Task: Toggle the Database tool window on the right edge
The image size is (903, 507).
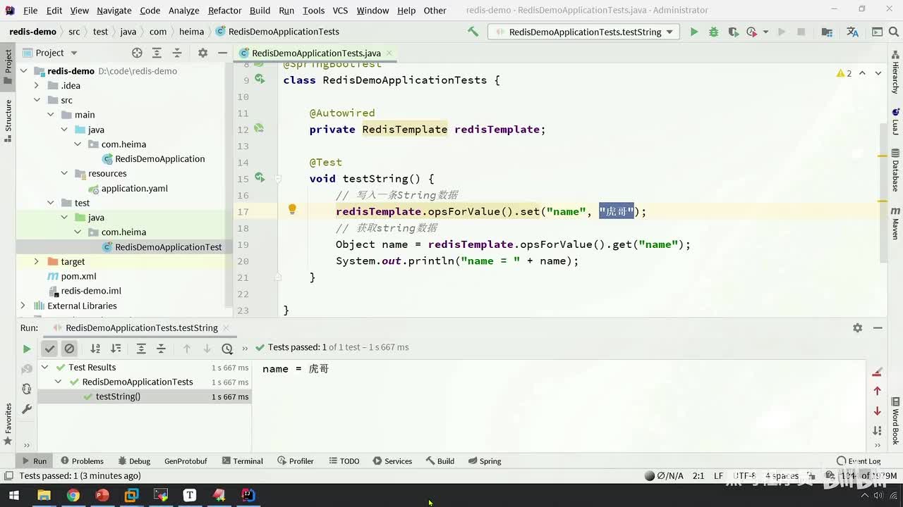Action: pos(895,170)
